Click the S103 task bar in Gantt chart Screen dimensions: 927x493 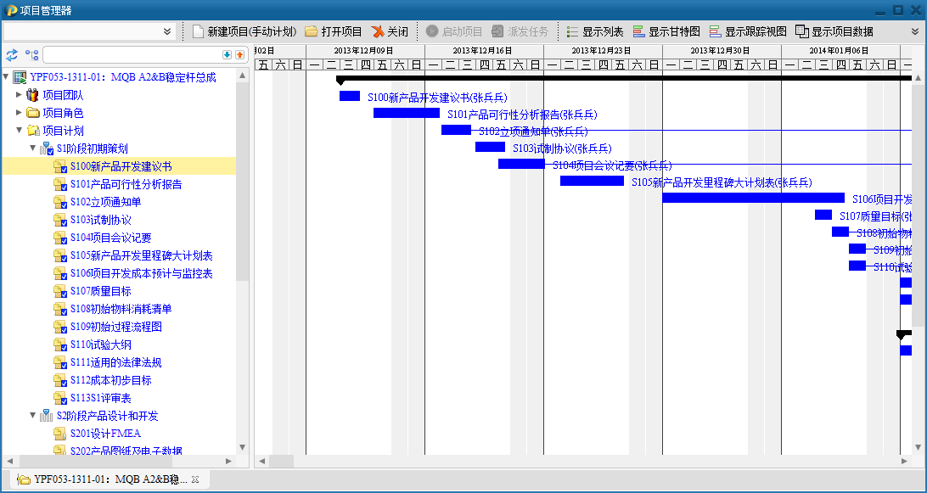[x=490, y=147]
